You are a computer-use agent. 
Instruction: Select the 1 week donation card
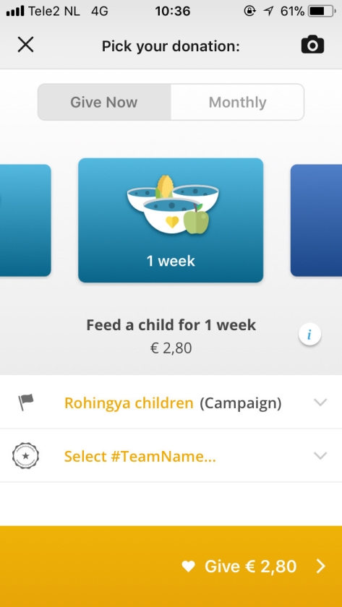pyautogui.click(x=171, y=220)
